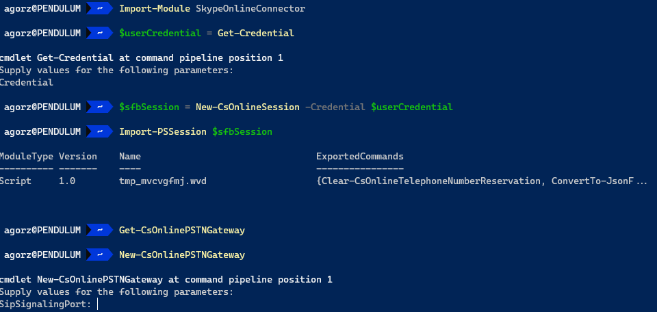This screenshot has width=657, height=312.
Task: Click the Version column header
Action: (x=78, y=157)
